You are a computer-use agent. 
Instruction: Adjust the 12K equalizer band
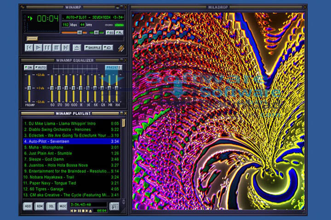coord(103,88)
